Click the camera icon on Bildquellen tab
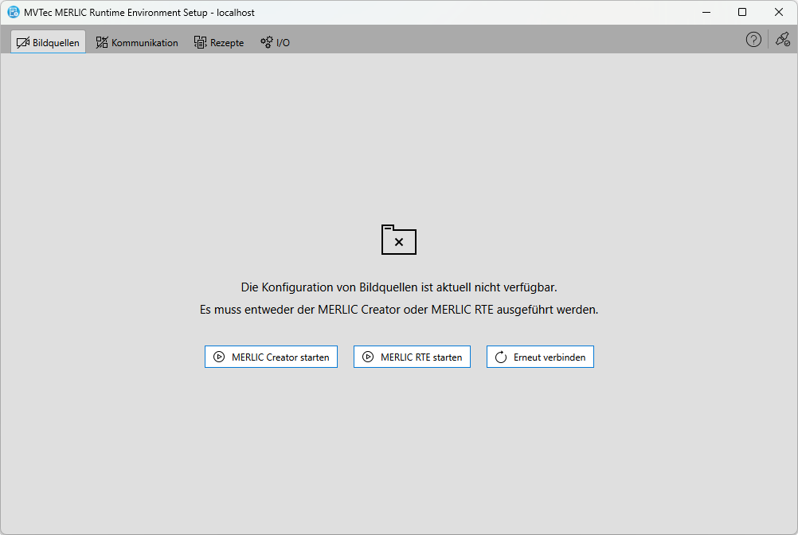The height and width of the screenshot is (535, 798). coord(22,43)
